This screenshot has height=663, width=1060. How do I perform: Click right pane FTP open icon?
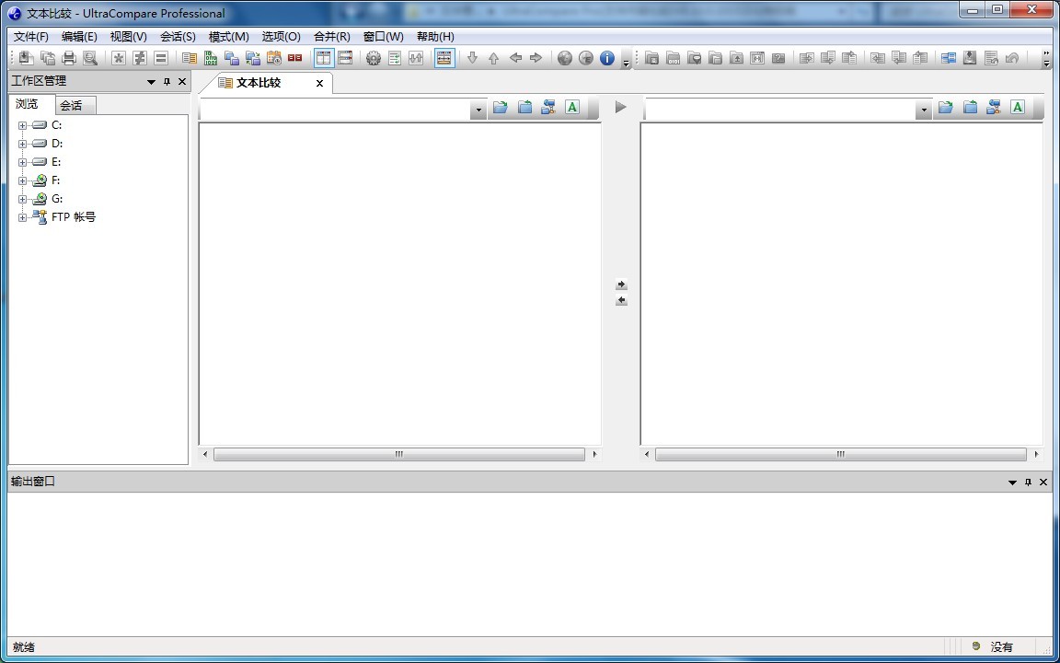tap(994, 108)
